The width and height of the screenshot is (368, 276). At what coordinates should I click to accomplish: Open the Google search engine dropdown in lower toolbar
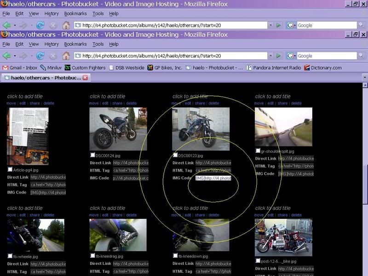[x=292, y=56]
